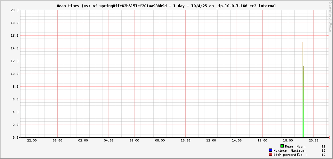Click the red horizontal percentile line
This screenshot has width=333, height=159.
tap(160, 58)
